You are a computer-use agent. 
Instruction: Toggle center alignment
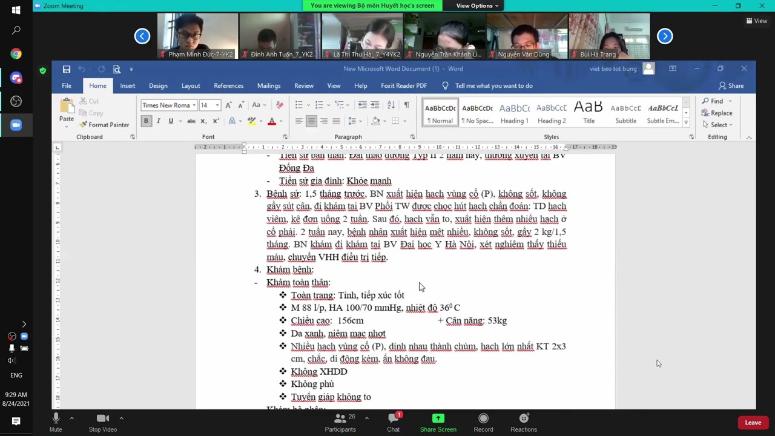point(311,121)
